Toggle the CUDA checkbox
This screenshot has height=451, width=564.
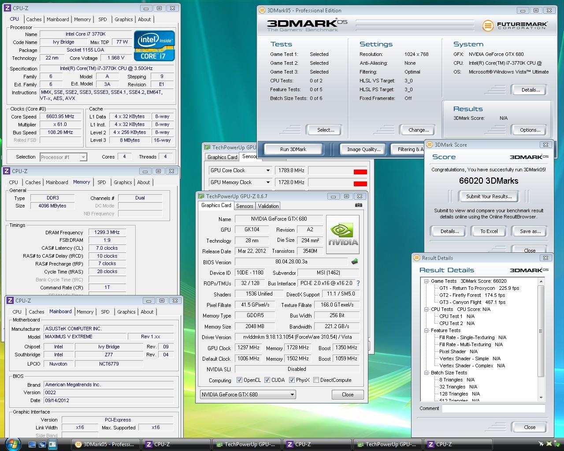[x=267, y=380]
